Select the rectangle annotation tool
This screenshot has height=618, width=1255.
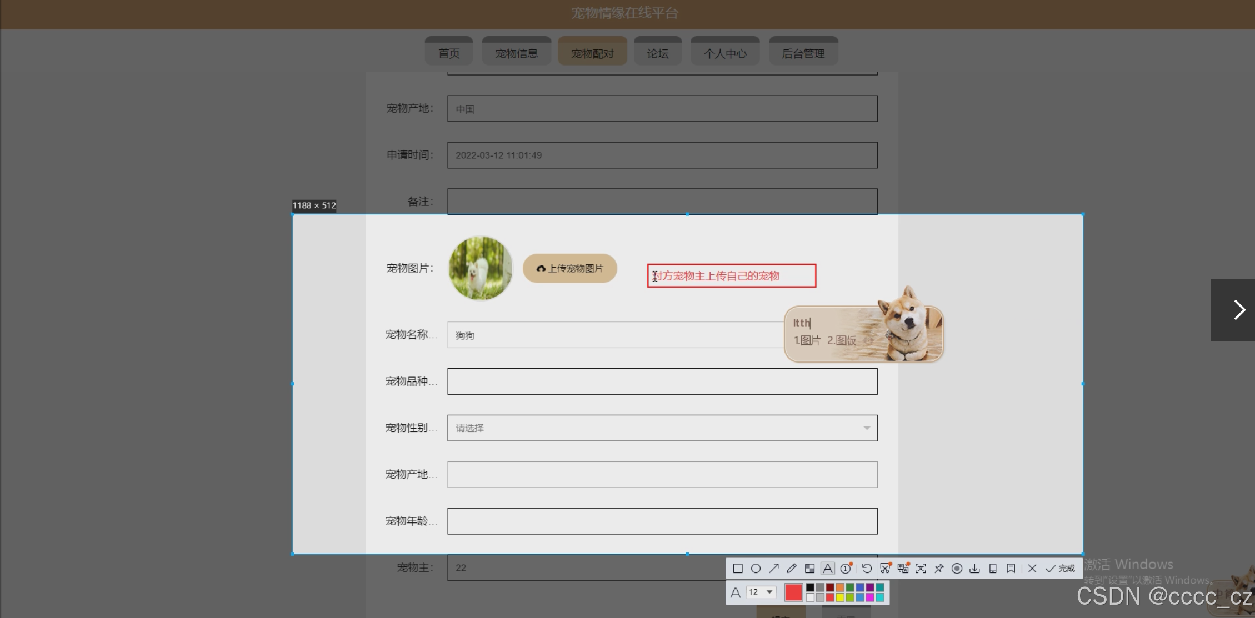[738, 569]
